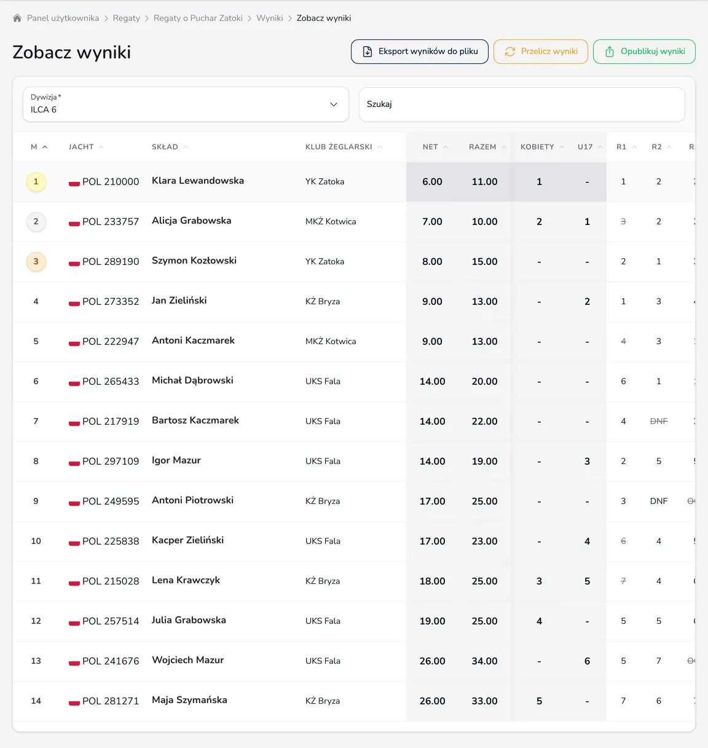The width and height of the screenshot is (708, 748).
Task: Click Jan Zieliński crew name
Action: coord(179,301)
